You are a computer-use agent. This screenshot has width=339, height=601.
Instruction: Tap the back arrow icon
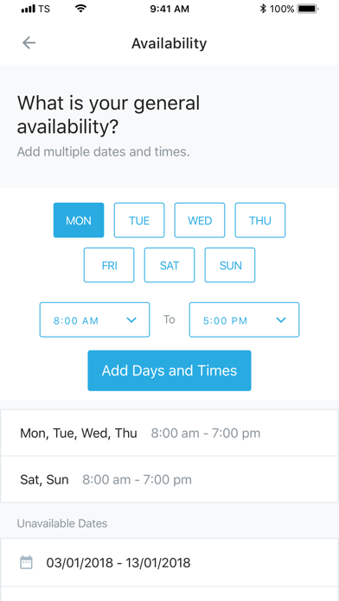29,43
